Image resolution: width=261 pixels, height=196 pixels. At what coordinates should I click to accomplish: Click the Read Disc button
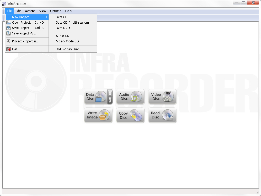pos(162,115)
